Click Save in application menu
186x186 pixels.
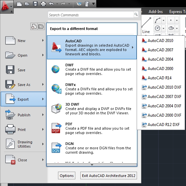click(x=23, y=70)
